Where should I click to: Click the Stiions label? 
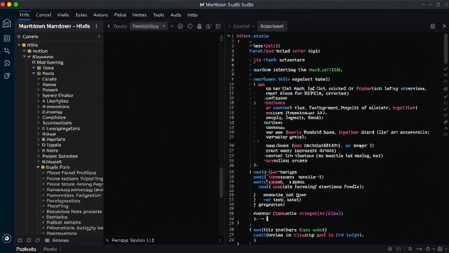click(x=61, y=240)
